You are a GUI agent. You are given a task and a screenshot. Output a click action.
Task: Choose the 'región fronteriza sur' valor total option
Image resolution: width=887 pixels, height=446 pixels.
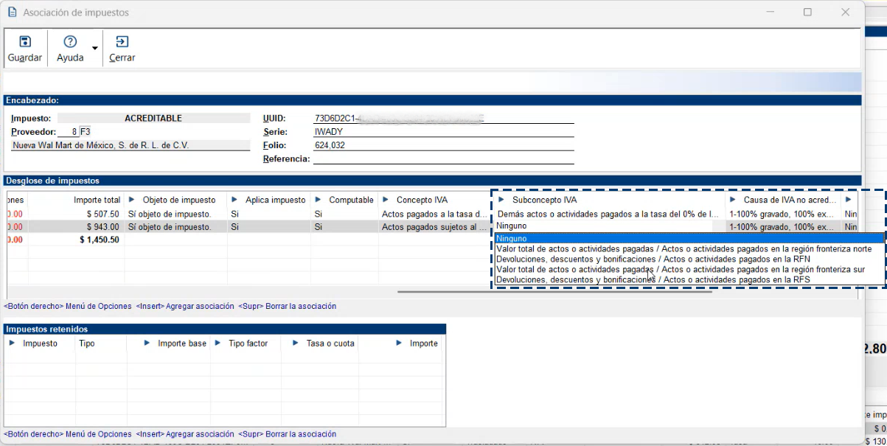[680, 270]
